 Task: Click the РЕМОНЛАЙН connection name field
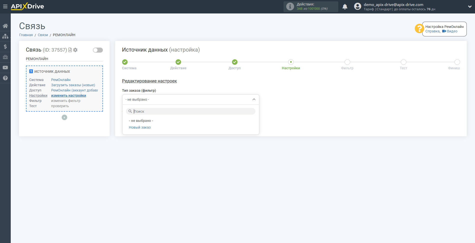64,59
